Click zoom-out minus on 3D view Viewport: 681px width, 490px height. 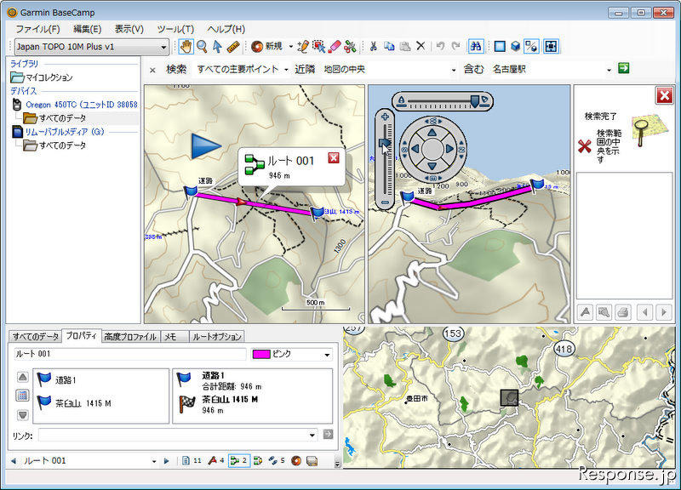click(x=385, y=202)
